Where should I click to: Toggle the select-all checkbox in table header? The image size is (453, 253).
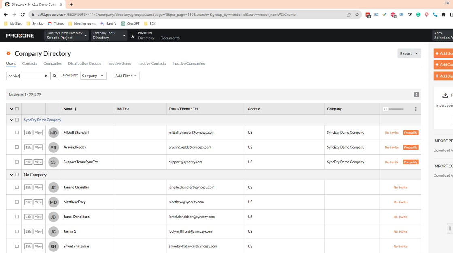point(17,109)
